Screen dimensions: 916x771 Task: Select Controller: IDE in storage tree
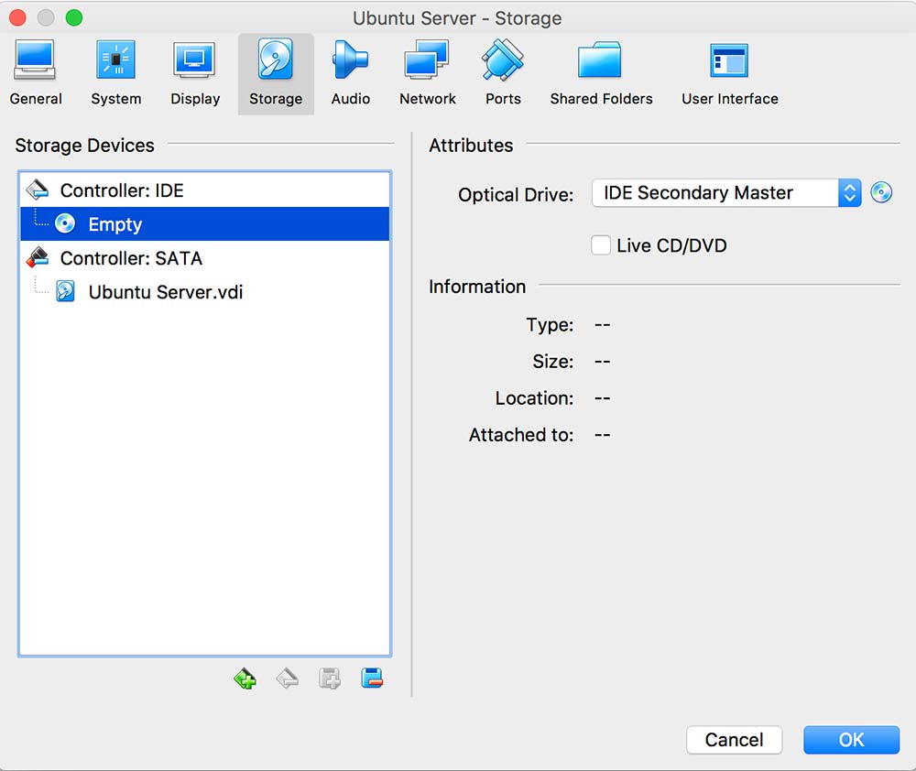pos(121,190)
